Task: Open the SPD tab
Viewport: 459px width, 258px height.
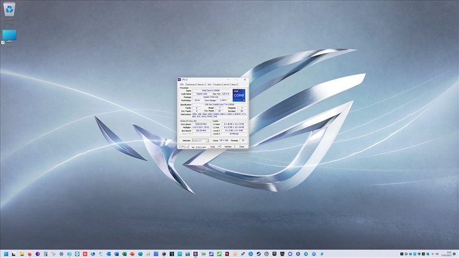Action: [x=209, y=84]
